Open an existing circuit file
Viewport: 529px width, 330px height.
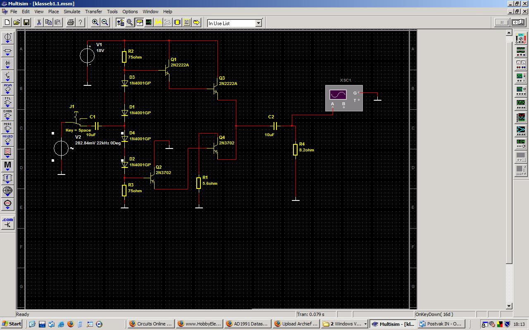coord(17,22)
